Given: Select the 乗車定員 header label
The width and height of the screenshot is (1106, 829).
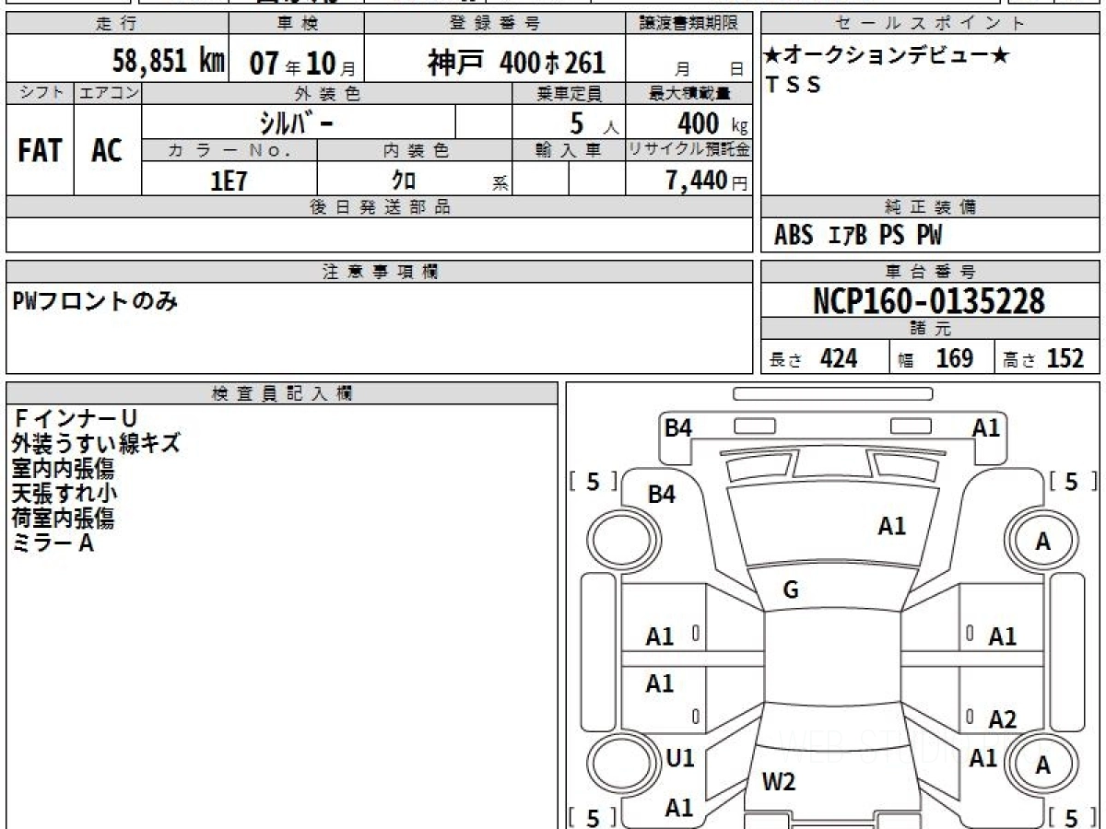Looking at the screenshot, I should (x=569, y=92).
